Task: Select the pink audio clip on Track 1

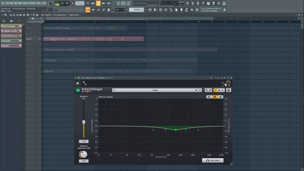Action: click(94, 39)
